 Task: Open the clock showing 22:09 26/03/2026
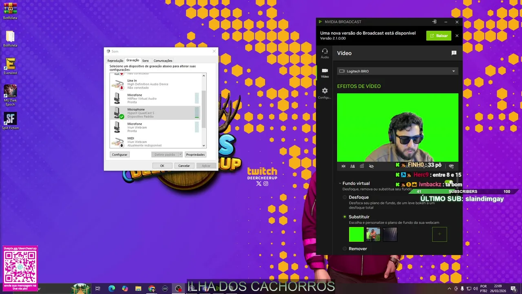498,289
